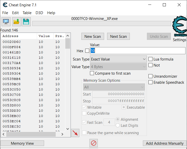Click the results list horizontal scrollbar
This screenshot has height=149, width=187.
tap(31, 134)
